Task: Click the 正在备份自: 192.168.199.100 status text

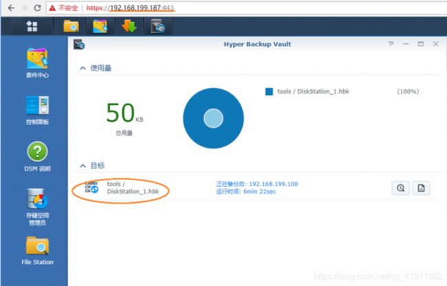Action: coord(257,184)
